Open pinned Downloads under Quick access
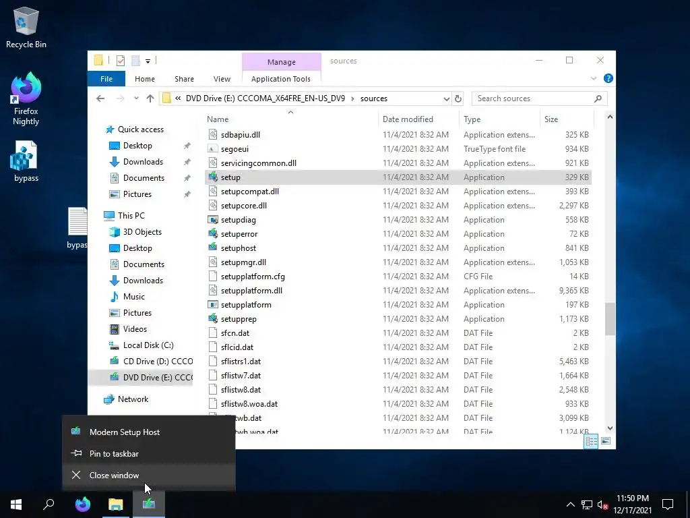The height and width of the screenshot is (518, 690). coord(143,162)
